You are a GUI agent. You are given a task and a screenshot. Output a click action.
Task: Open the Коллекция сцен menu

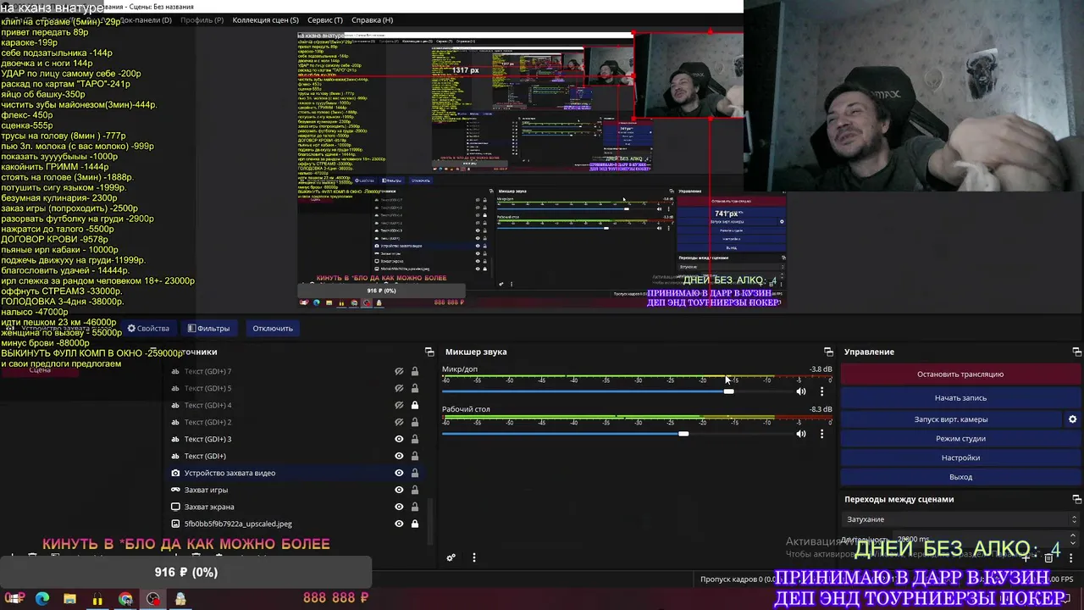265,19
